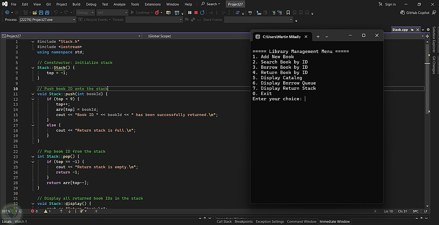Collapse the push function fold marker
Screen dimensions: 439x225
33,94
